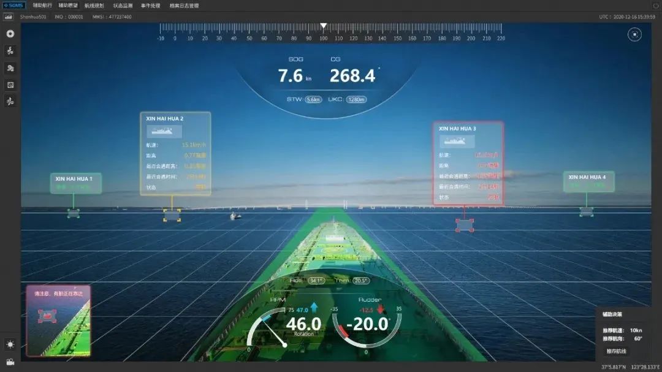Open the 航线规划 menu
This screenshot has width=662, height=372.
[94, 6]
